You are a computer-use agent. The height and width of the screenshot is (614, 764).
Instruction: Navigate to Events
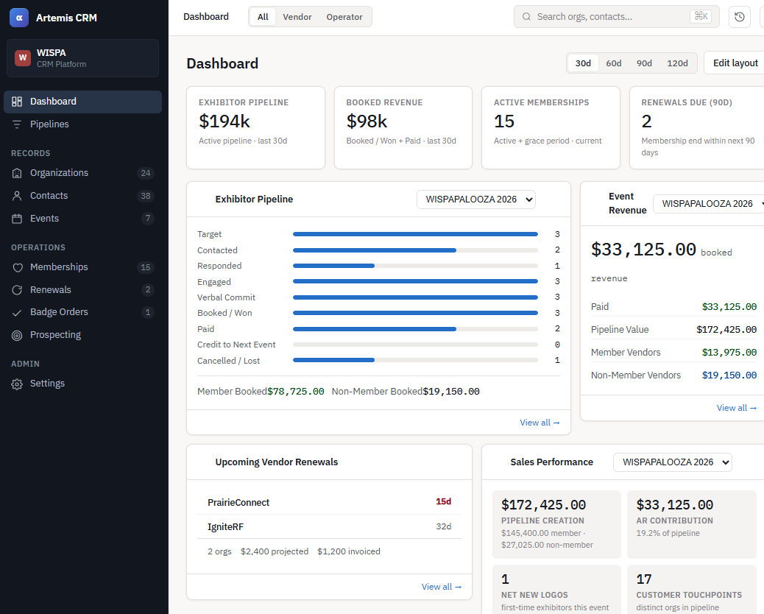click(83, 219)
